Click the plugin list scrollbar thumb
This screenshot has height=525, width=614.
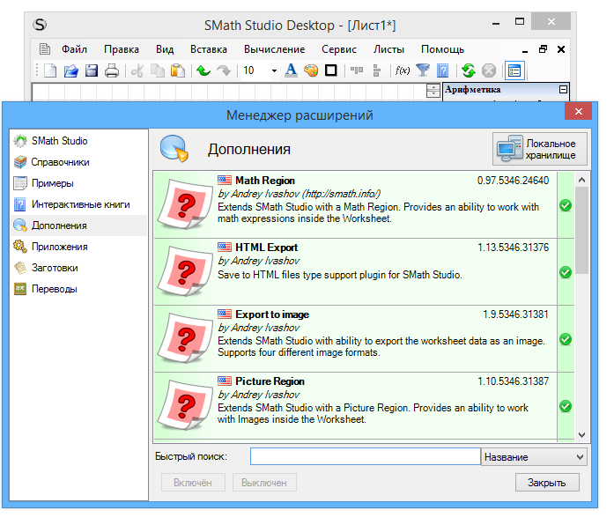(x=582, y=230)
